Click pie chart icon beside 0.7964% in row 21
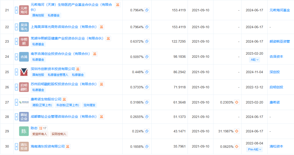The width and height of the screenshot is (294, 155). coord(147,10)
